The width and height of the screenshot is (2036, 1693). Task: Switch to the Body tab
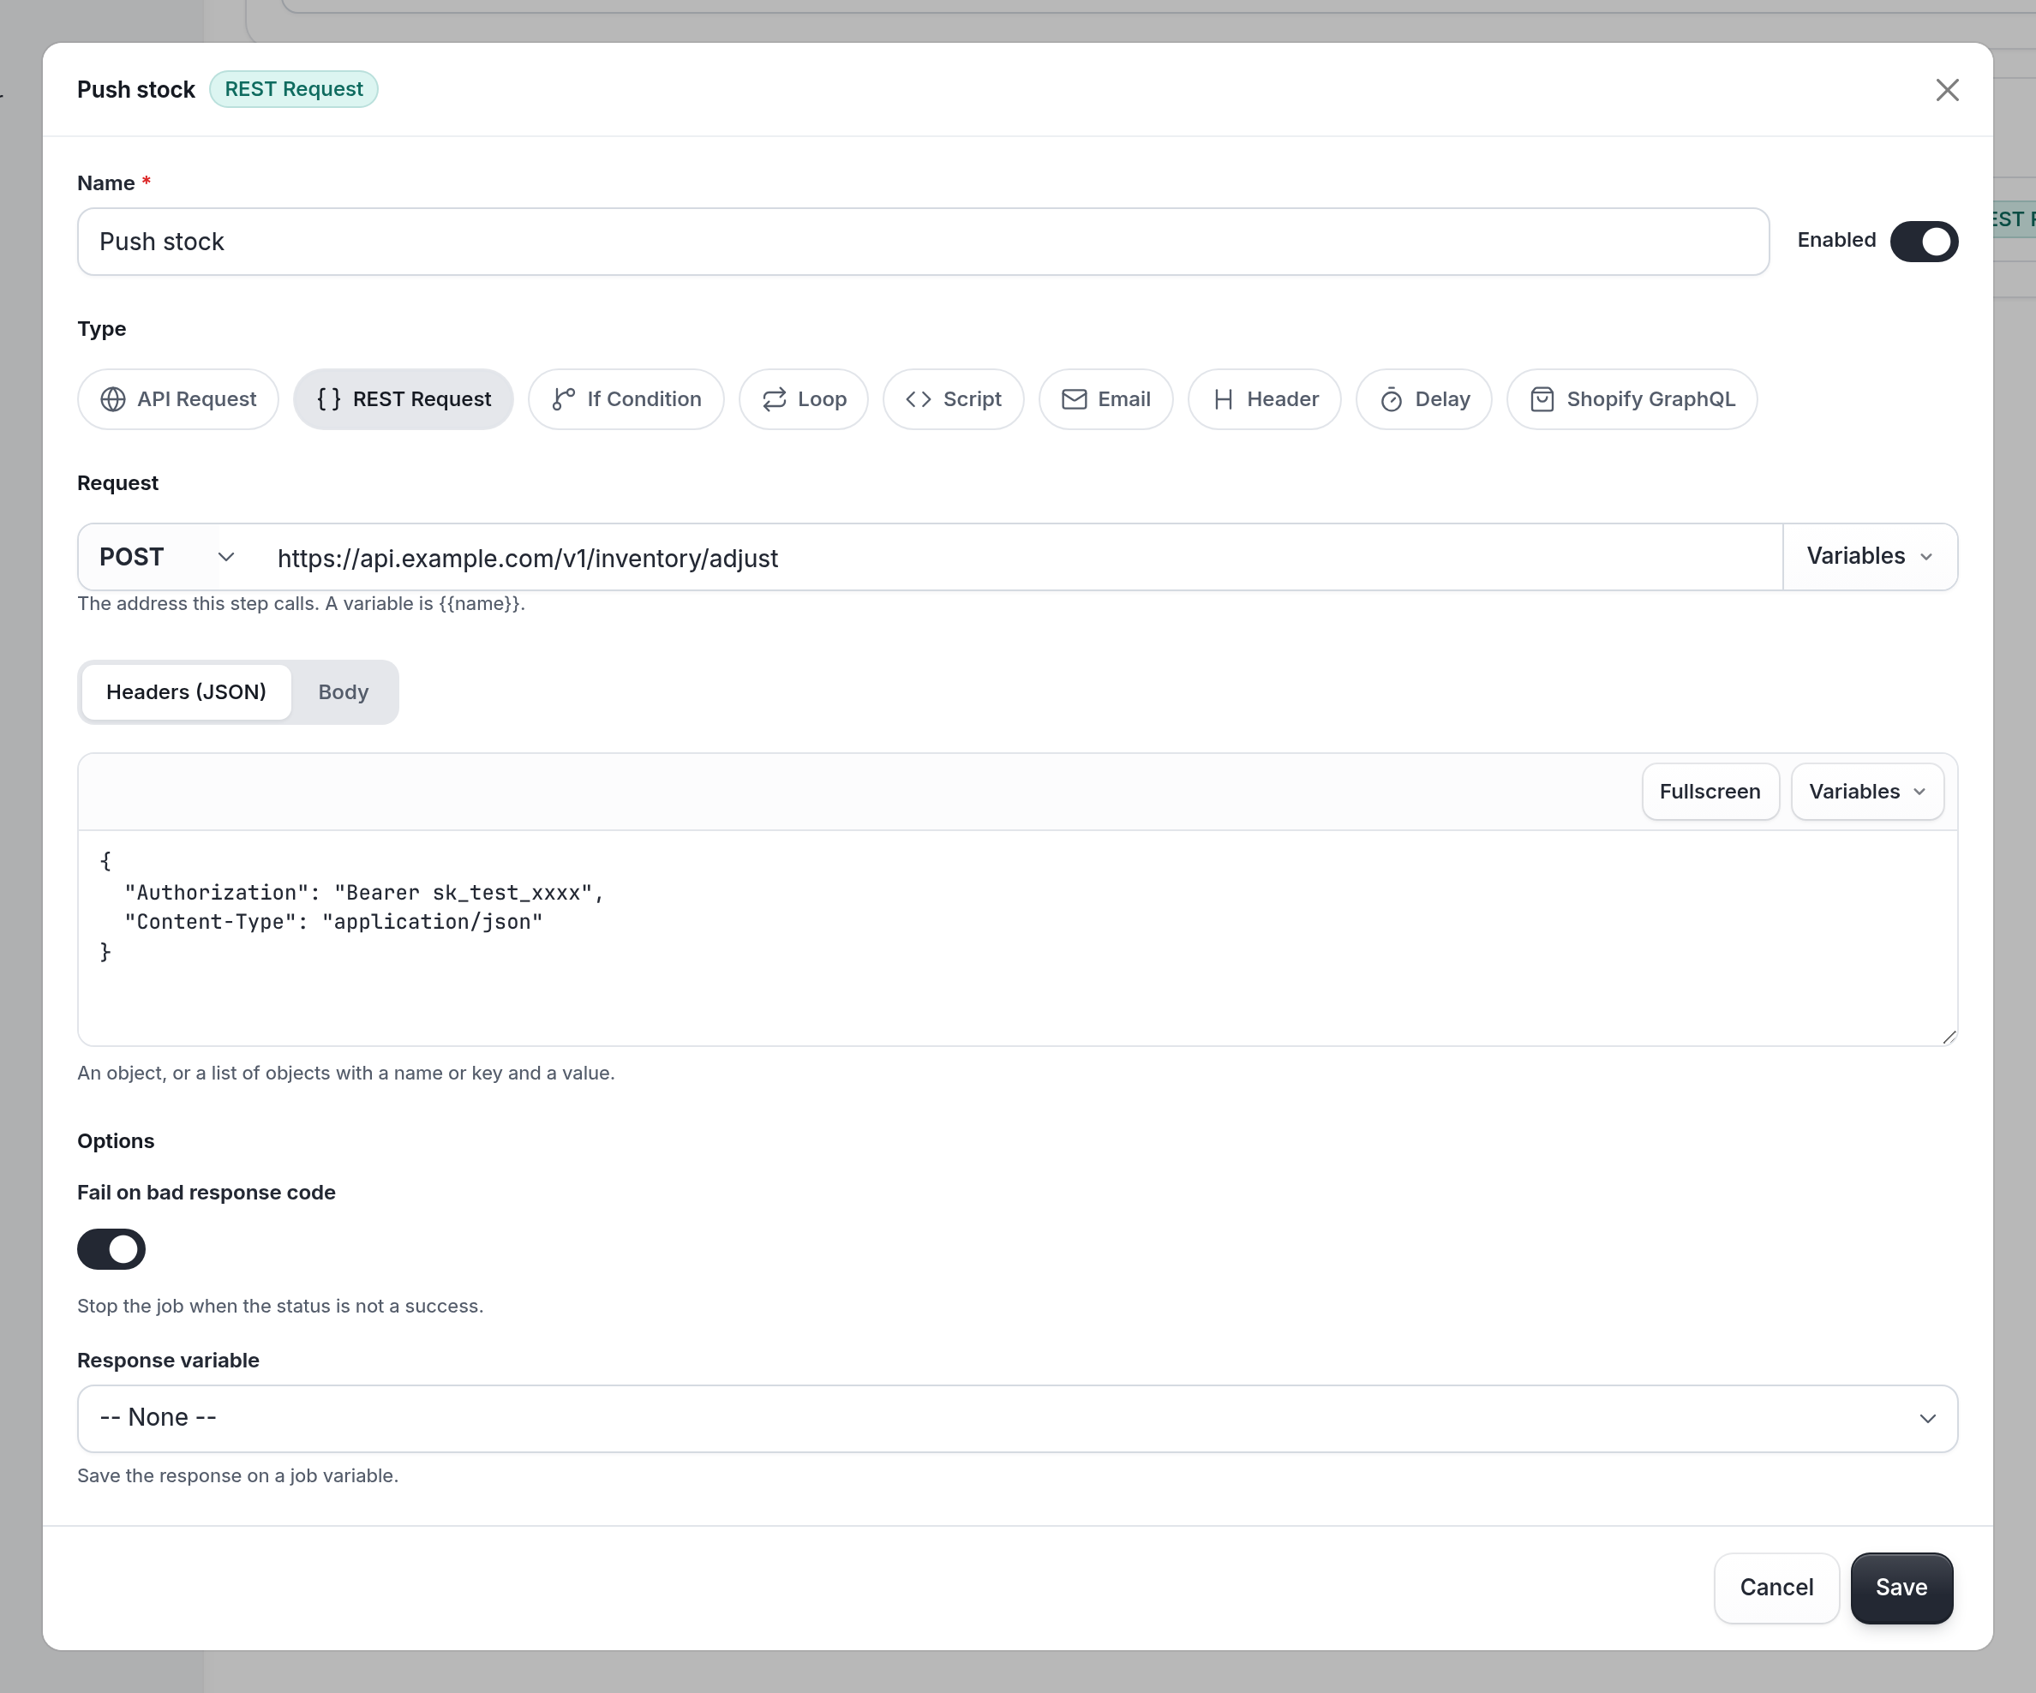click(344, 692)
